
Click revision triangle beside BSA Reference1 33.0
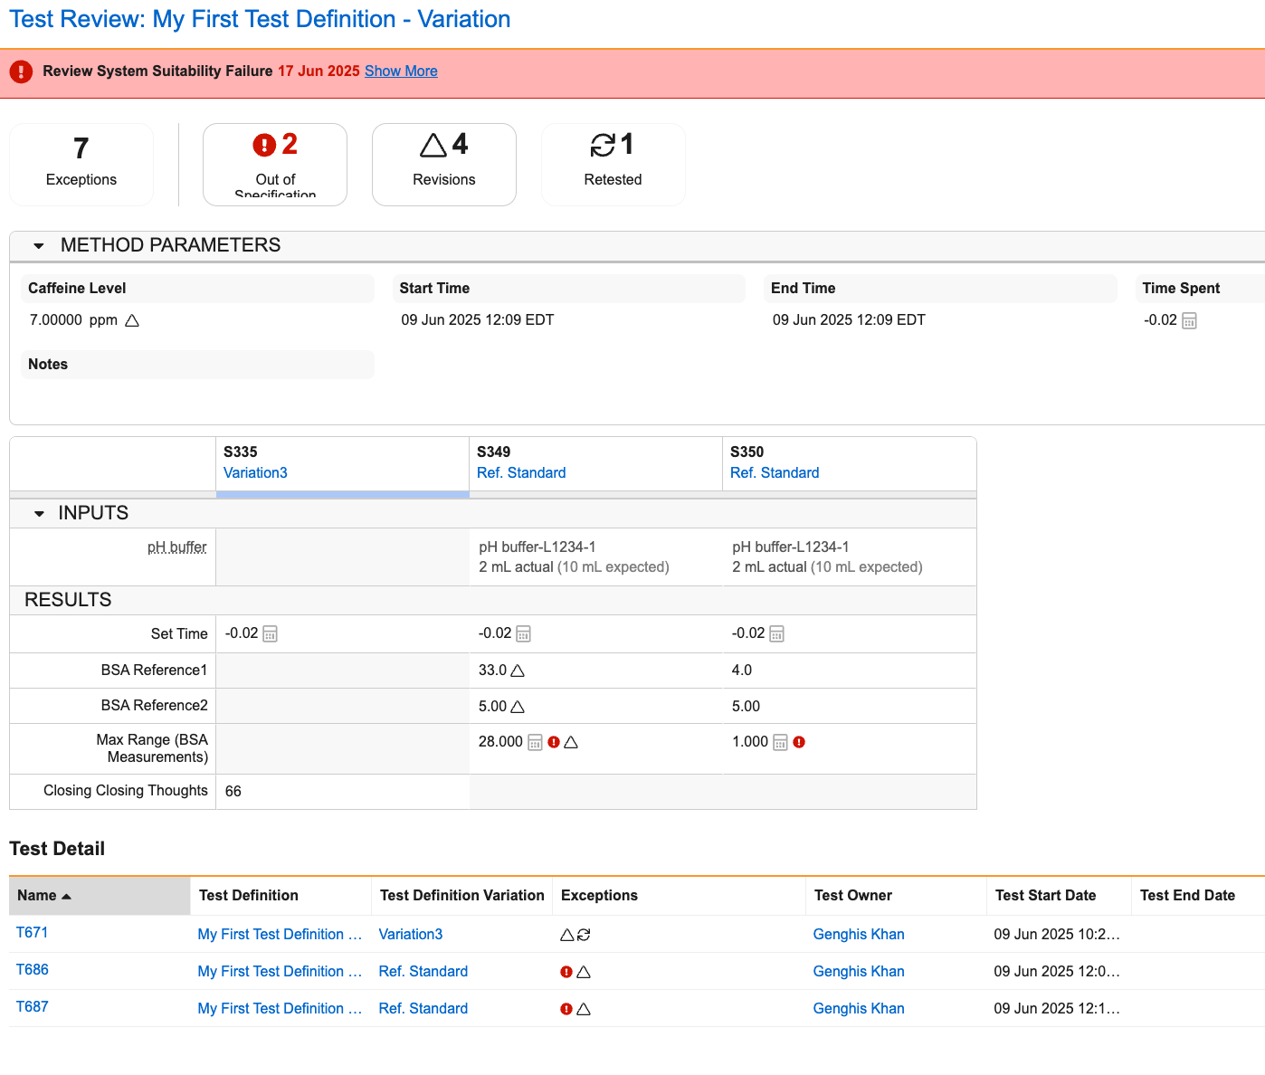point(518,671)
